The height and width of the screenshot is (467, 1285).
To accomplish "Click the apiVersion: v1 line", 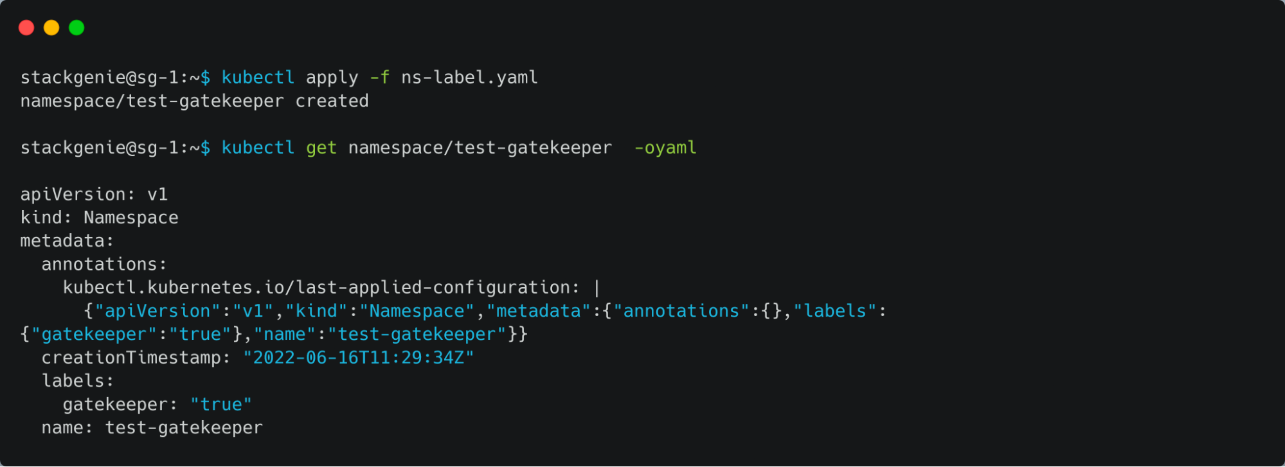I will coord(94,194).
